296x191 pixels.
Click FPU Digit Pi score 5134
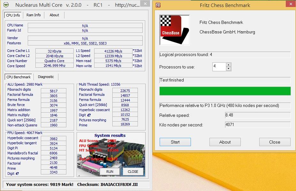[54, 148]
